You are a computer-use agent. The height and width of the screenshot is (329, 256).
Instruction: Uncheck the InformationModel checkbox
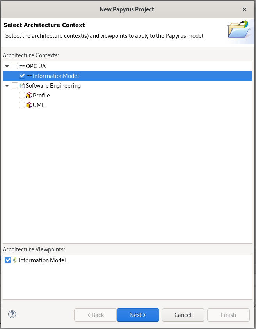(22, 76)
